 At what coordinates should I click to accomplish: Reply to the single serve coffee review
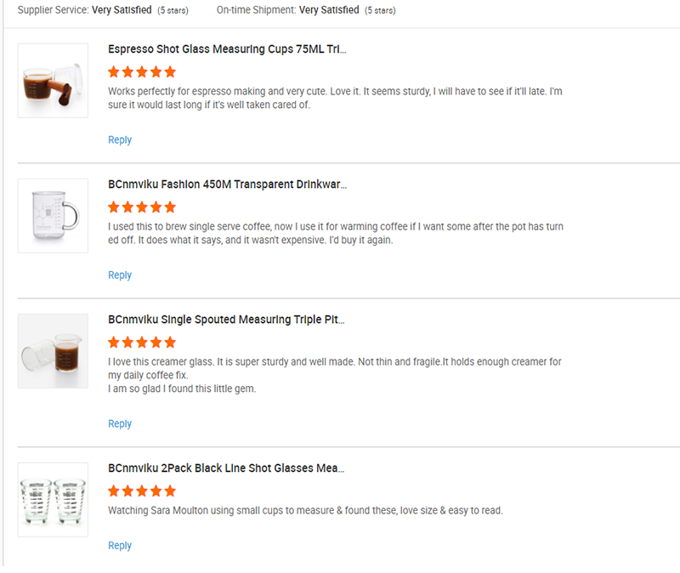point(120,275)
